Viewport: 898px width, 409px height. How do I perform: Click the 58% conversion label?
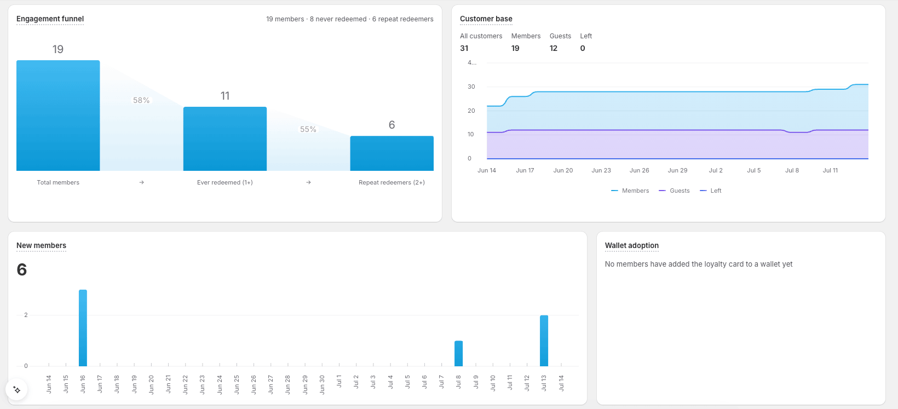(141, 100)
